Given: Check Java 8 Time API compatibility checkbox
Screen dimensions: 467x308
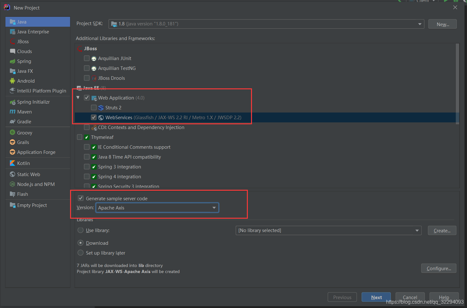Looking at the screenshot, I should point(87,157).
